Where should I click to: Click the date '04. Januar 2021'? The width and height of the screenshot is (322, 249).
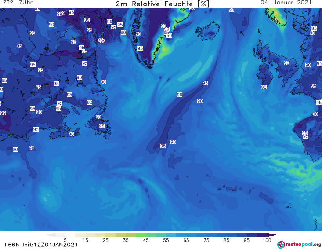pyautogui.click(x=286, y=3)
